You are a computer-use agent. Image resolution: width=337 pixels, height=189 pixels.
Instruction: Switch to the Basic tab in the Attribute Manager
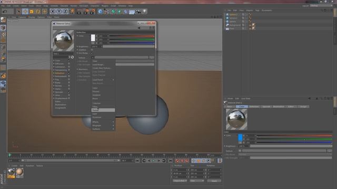pos(230,107)
